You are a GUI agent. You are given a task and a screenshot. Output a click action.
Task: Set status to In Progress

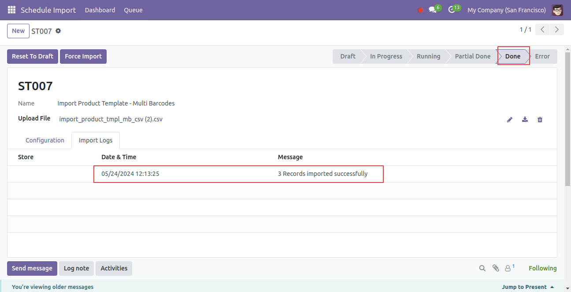[x=386, y=56]
